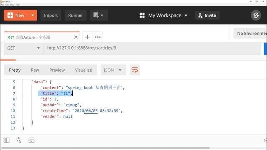This screenshot has height=150, width=267.
Task: Open the Postman Console icon
Action: (x=32, y=140)
